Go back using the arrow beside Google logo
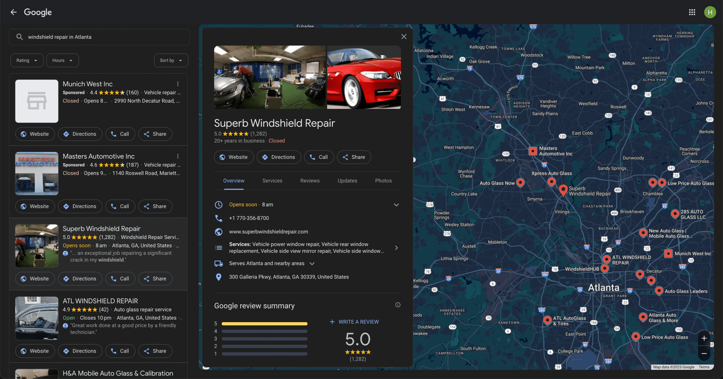 [14, 12]
